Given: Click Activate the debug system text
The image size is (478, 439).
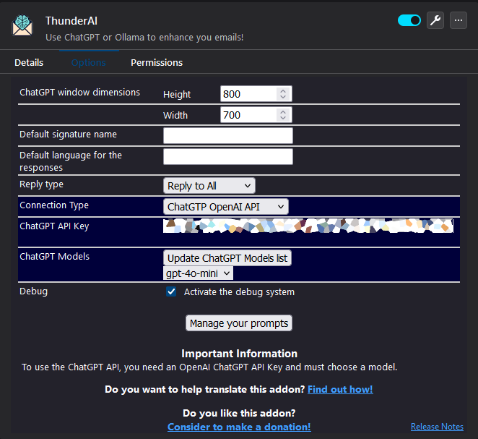Looking at the screenshot, I should pos(239,292).
